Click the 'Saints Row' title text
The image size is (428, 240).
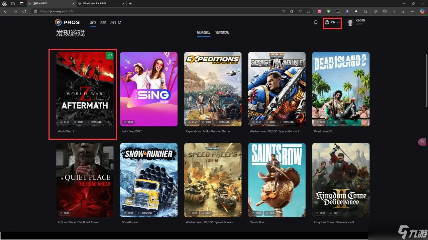(x=257, y=222)
